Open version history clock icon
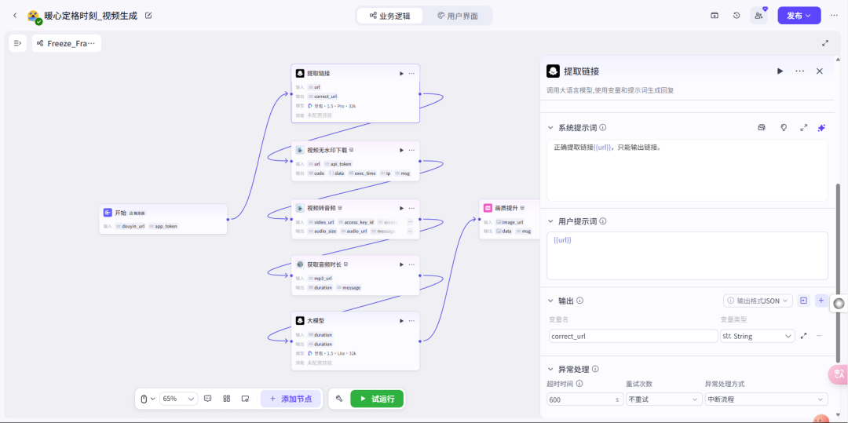 tap(737, 16)
